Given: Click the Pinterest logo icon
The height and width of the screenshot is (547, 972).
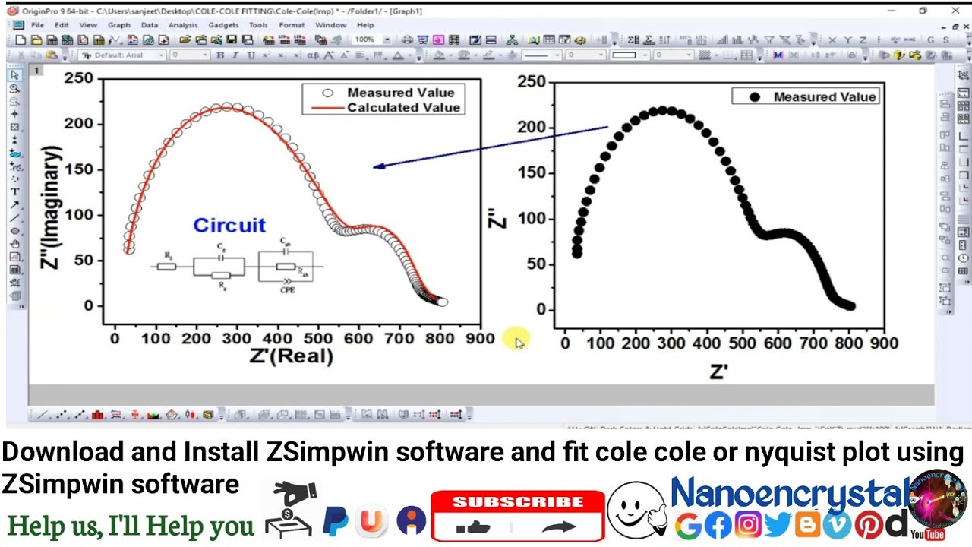Looking at the screenshot, I should coord(868,526).
